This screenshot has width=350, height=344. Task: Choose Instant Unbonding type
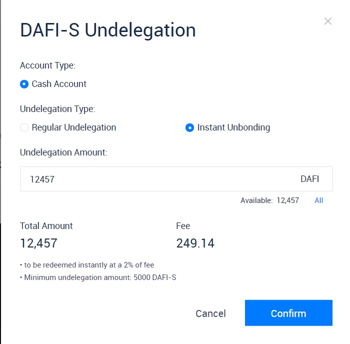189,127
